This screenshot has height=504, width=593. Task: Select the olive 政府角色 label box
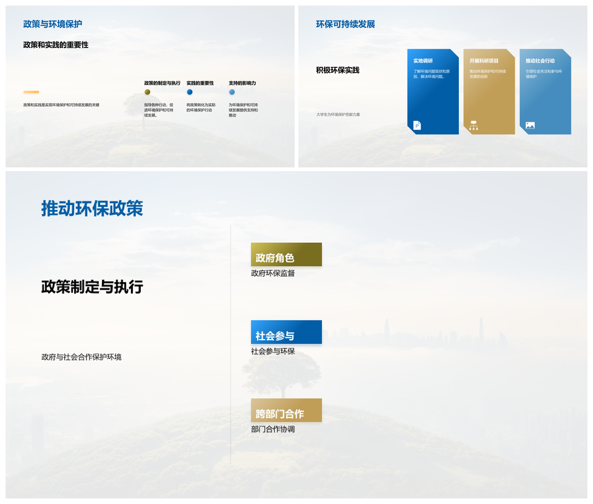click(x=286, y=254)
